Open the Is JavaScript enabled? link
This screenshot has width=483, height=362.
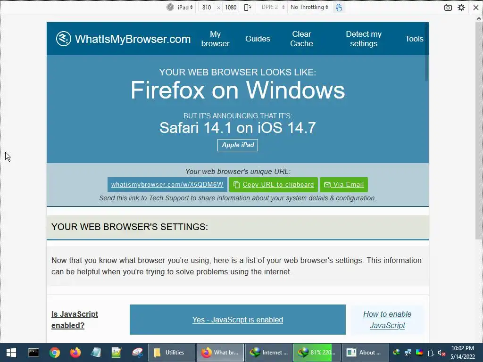tap(75, 320)
